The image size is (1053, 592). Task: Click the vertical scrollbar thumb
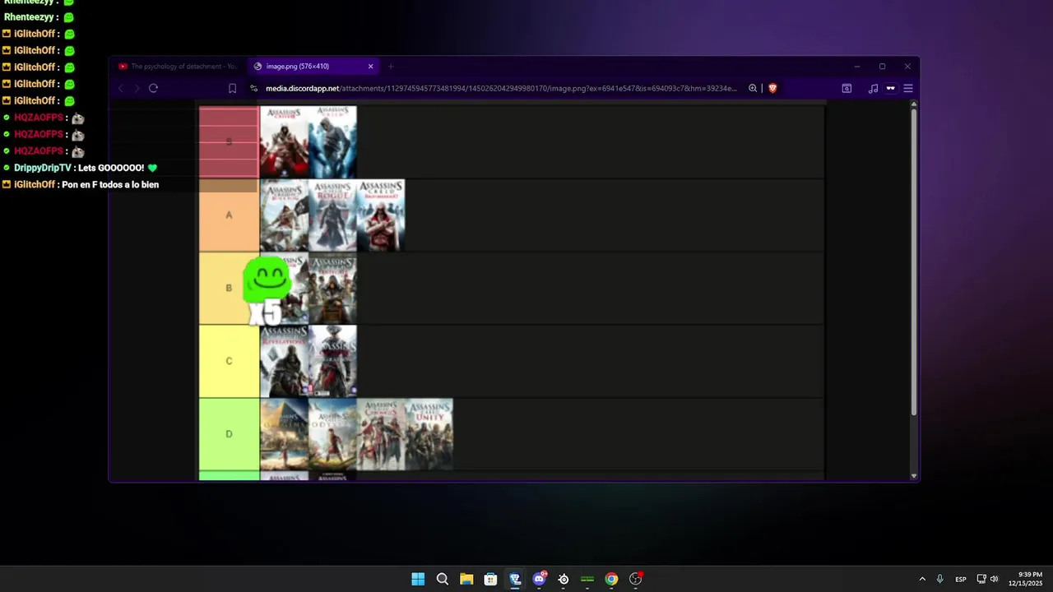913,261
